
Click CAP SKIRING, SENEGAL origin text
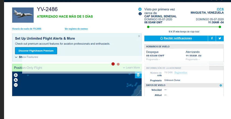(161, 16)
